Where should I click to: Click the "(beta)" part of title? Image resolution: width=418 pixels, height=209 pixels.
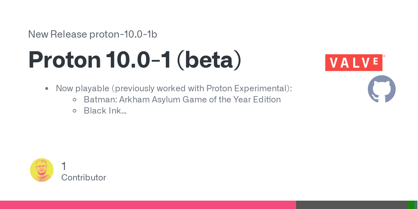click(209, 60)
